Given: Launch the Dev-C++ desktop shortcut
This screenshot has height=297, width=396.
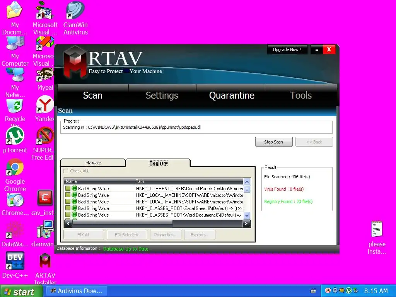Looking at the screenshot, I should [x=15, y=265].
